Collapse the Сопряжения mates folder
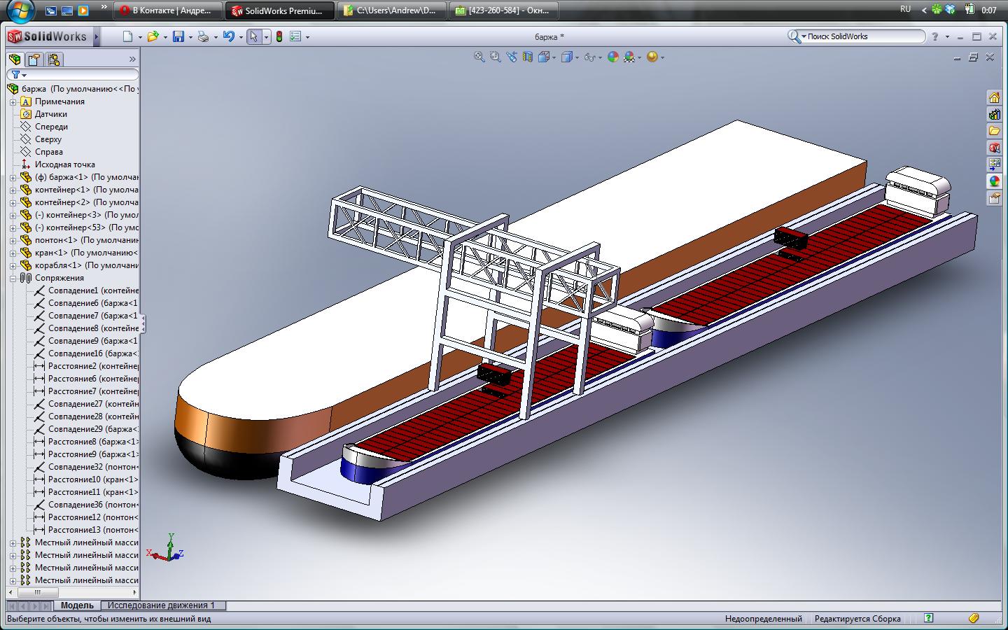Viewport: 1008px width, 630px height. [13, 278]
